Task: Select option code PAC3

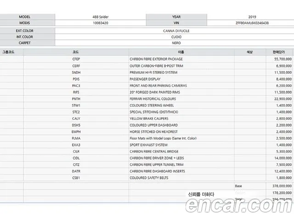Action: click(x=76, y=86)
